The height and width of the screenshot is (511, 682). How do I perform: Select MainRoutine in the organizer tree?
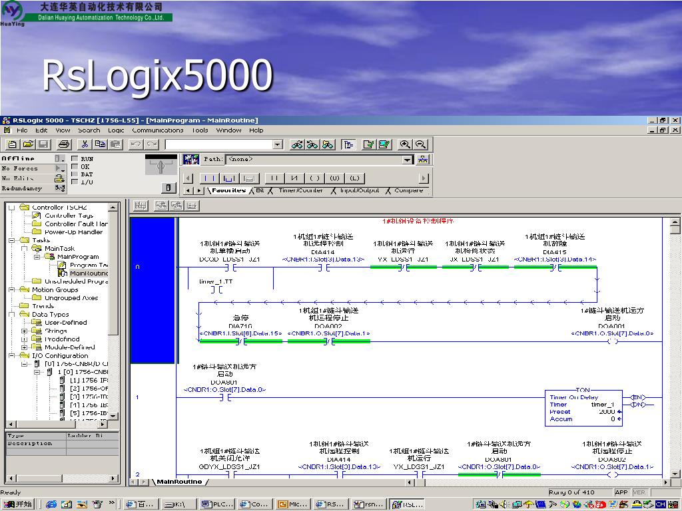click(x=89, y=273)
